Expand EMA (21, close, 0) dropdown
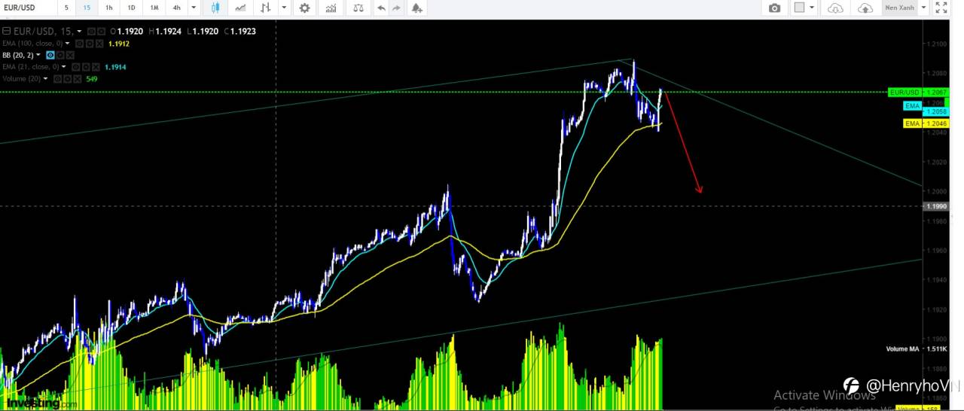 tap(63, 67)
